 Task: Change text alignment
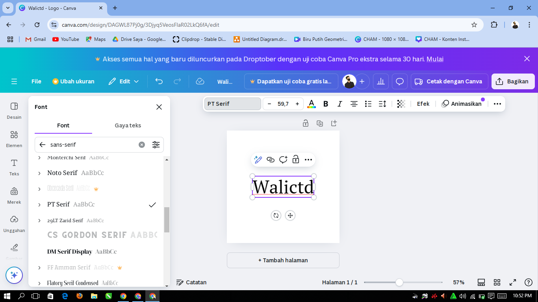354,104
